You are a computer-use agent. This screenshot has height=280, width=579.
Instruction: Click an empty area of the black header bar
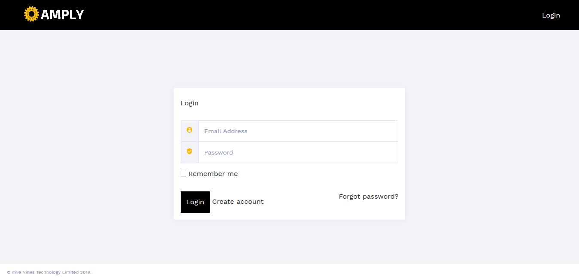300,15
